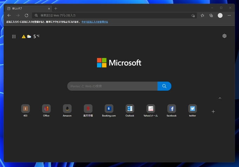Click the blue search button

pos(164,86)
